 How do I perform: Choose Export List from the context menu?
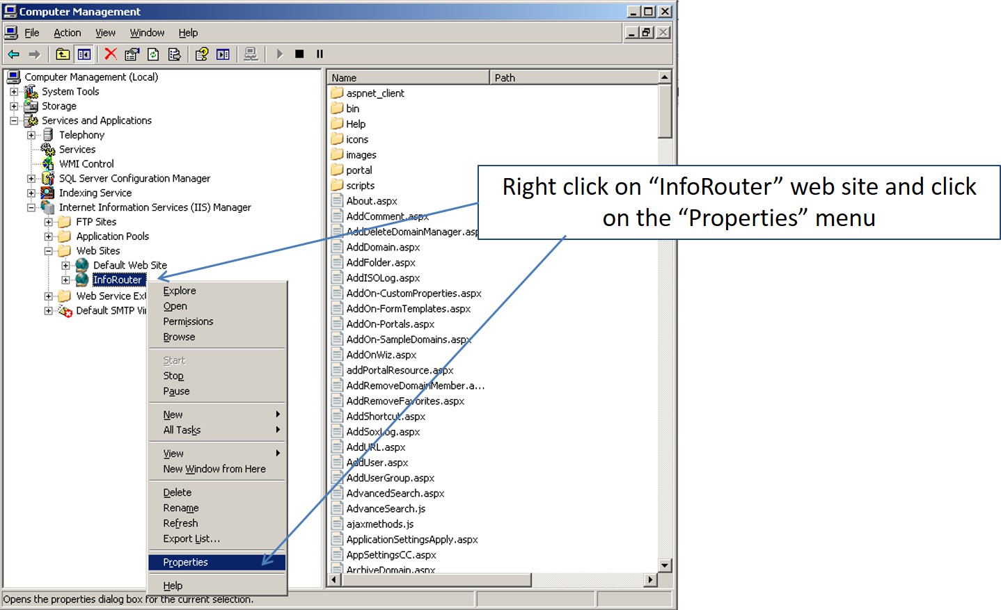(217, 538)
